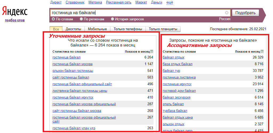The image size is (273, 133).
Task: Click the Яндекс logo
Action: point(15,11)
